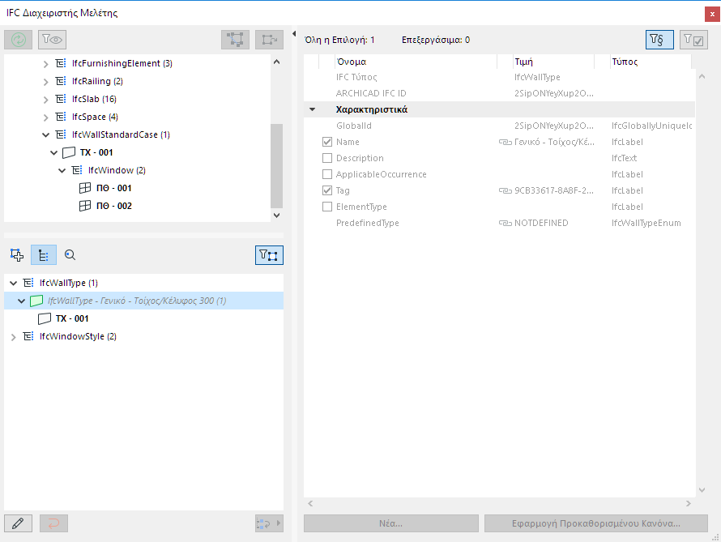721x542 pixels.
Task: Expand the IfcSpace (4) node
Action: (x=45, y=117)
